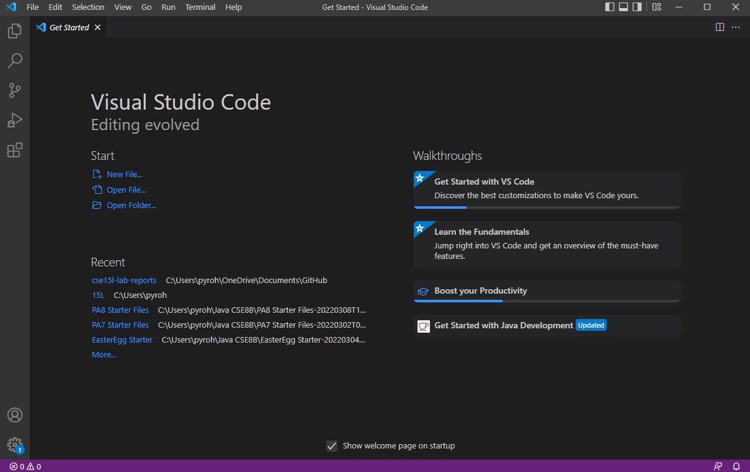Open the Run and Debug view
Image resolution: width=750 pixels, height=472 pixels.
pos(14,120)
